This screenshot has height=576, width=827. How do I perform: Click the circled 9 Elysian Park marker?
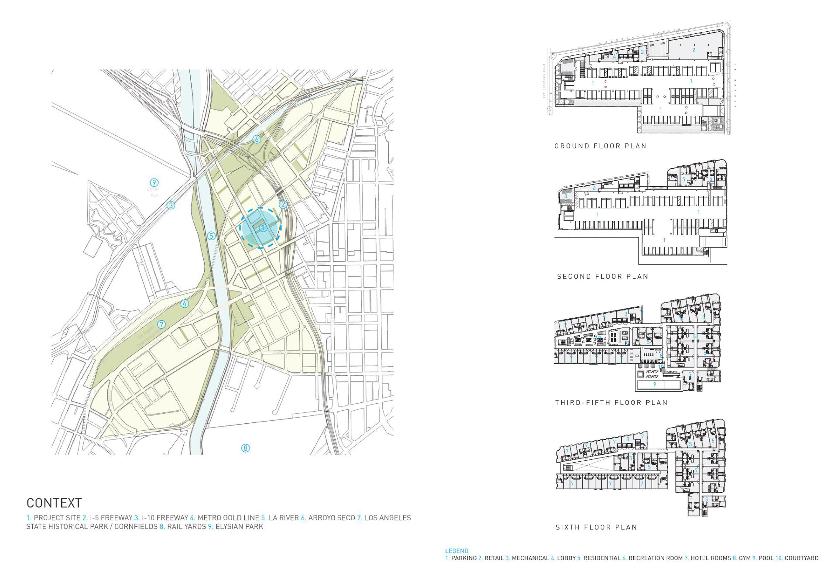coord(154,183)
